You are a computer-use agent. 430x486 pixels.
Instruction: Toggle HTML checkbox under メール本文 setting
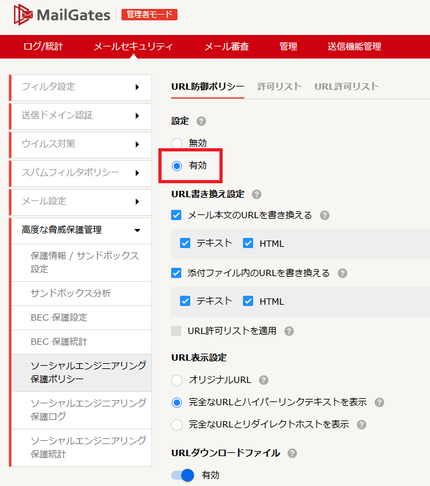pos(248,243)
